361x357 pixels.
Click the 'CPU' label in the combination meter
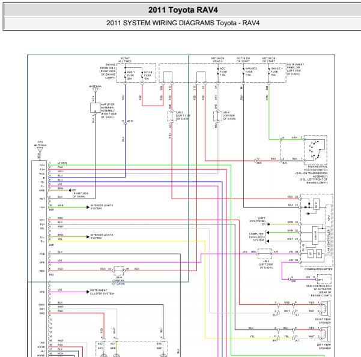(x=329, y=217)
